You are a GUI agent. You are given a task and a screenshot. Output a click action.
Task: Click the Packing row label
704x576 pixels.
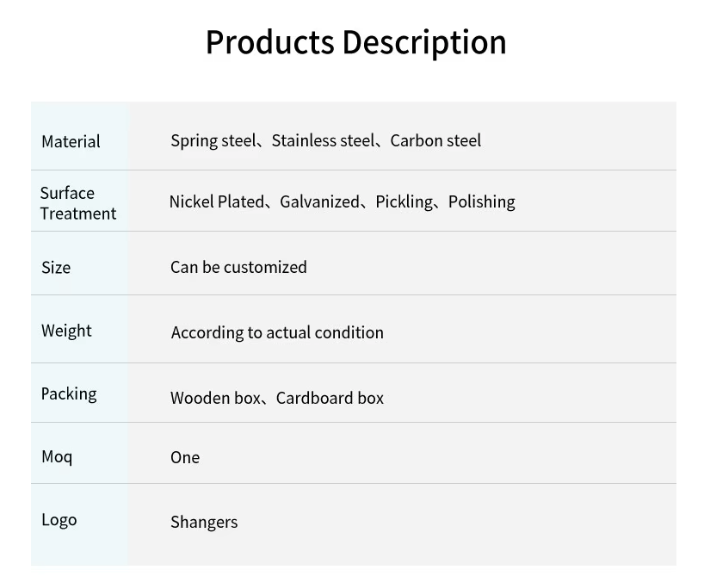(69, 393)
